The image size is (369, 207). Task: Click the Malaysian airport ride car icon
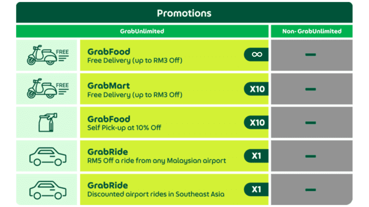[x=47, y=156]
